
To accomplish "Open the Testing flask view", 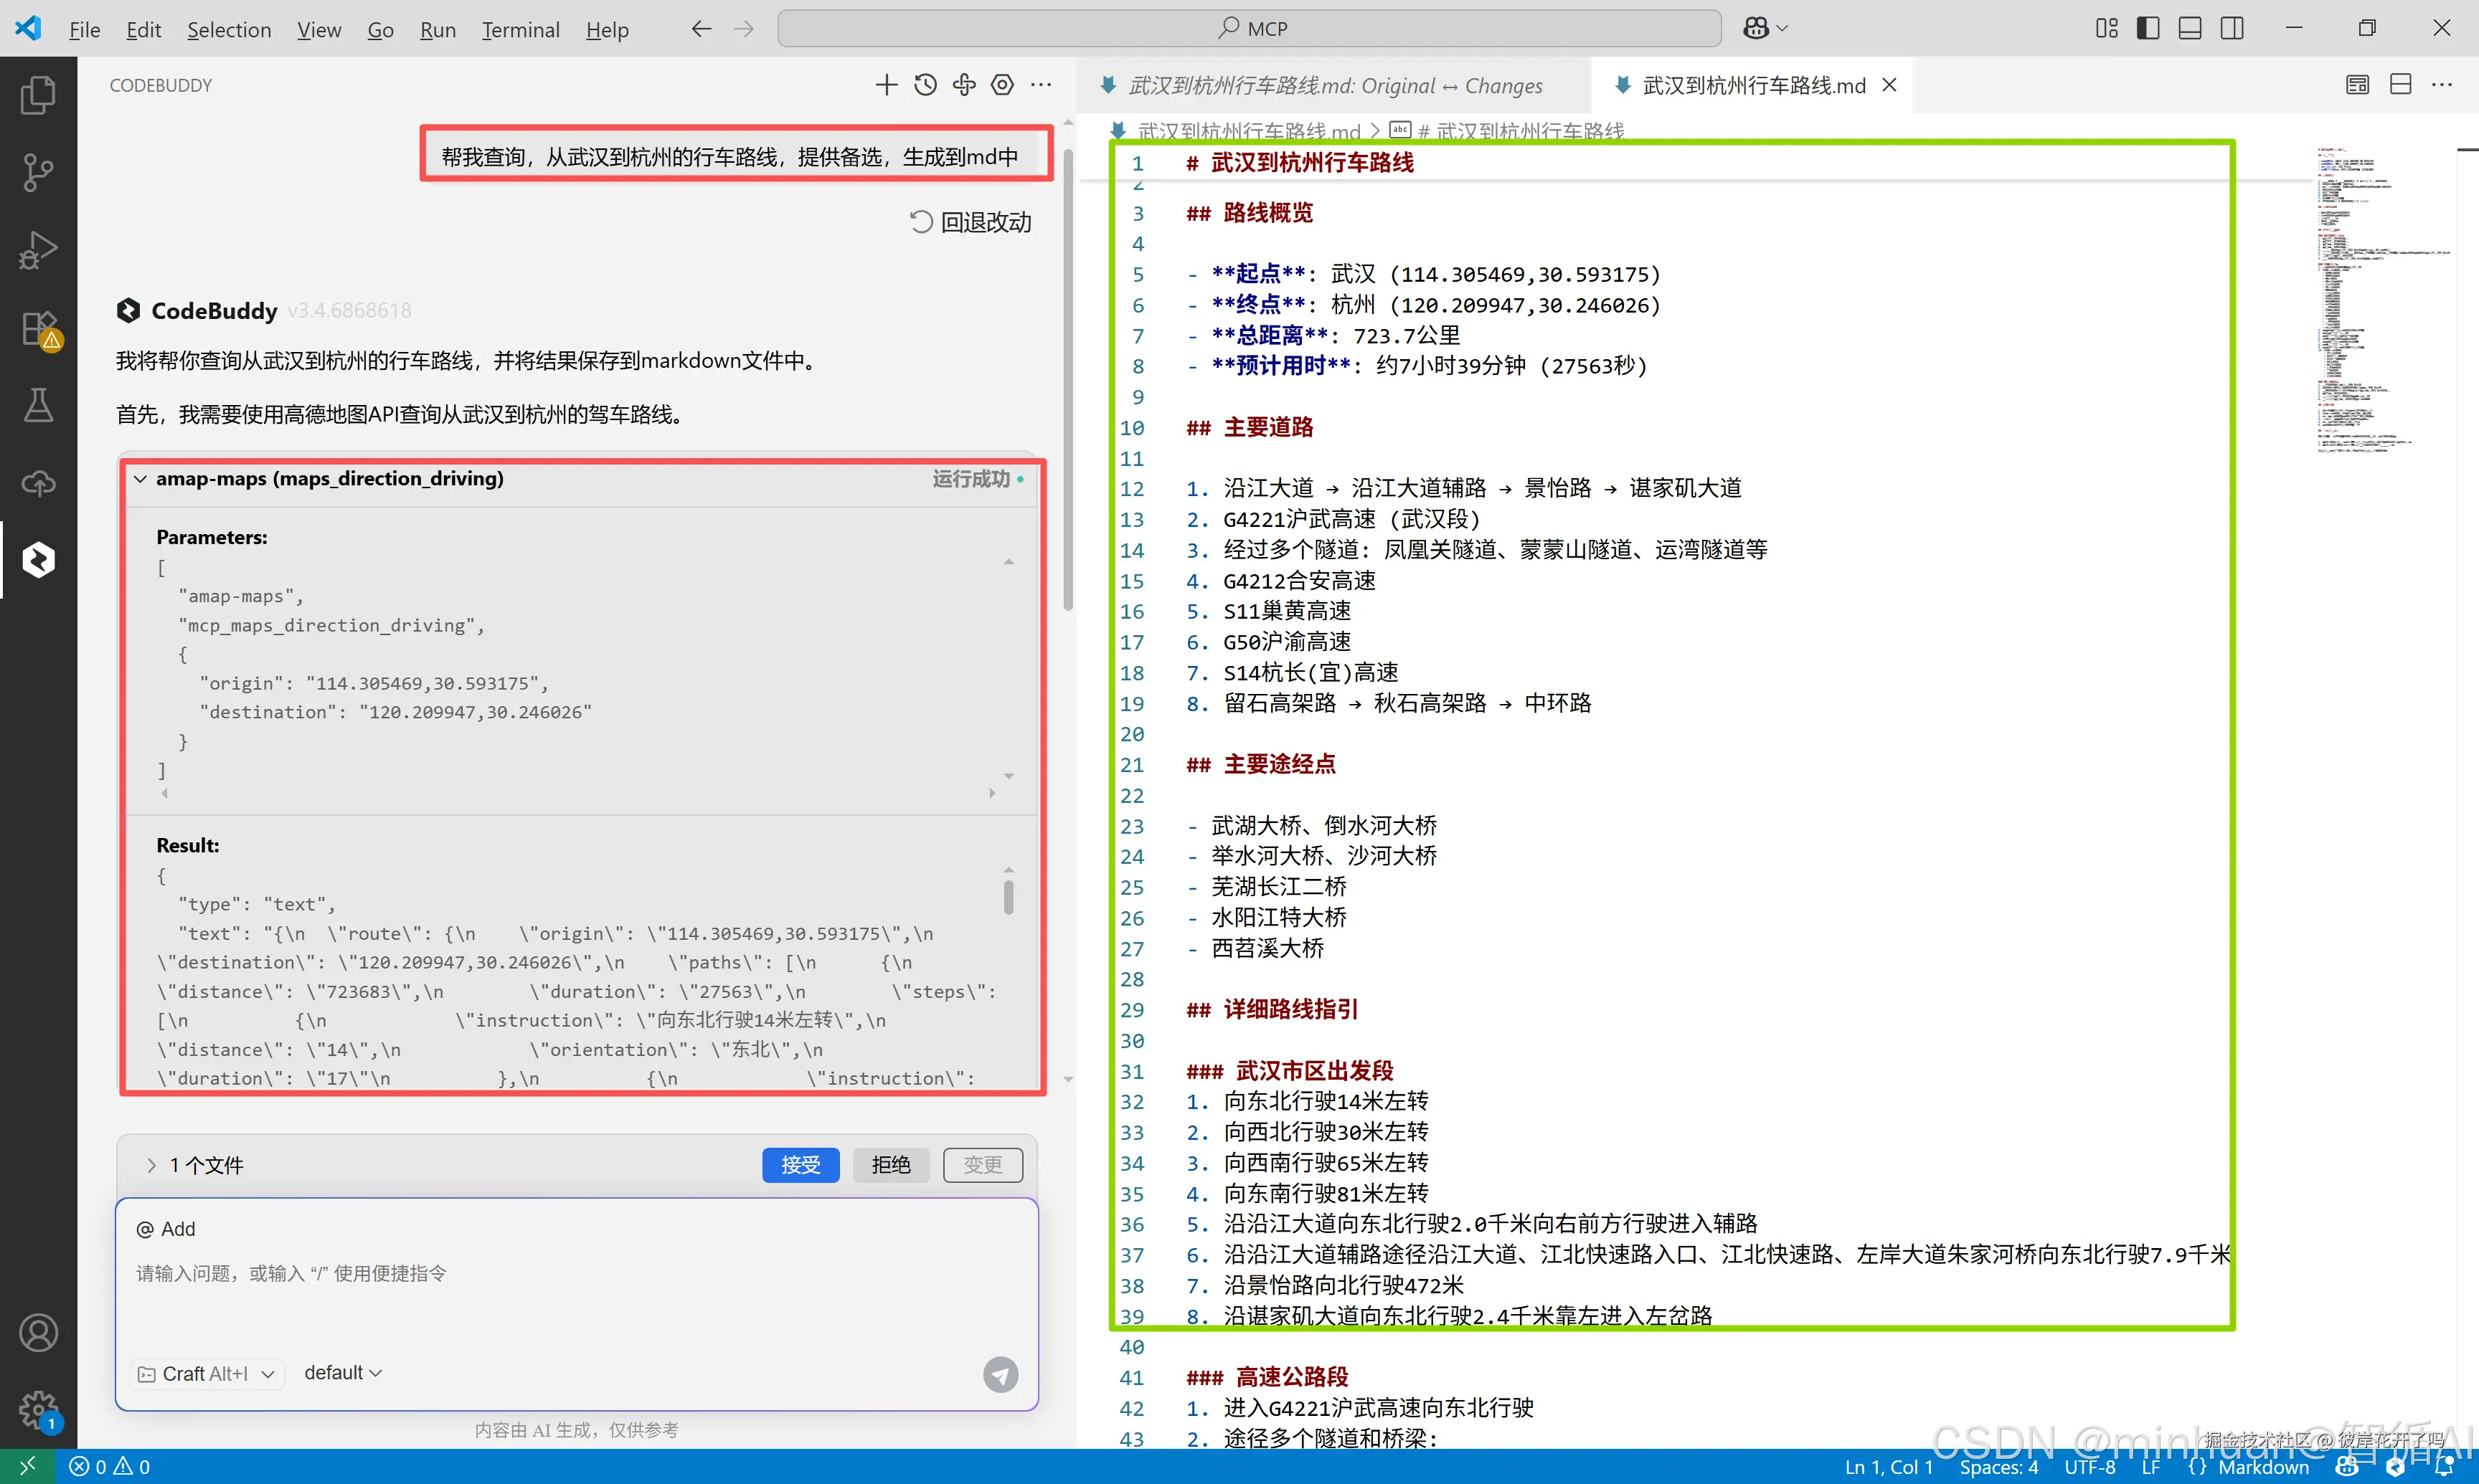I will pos(38,406).
